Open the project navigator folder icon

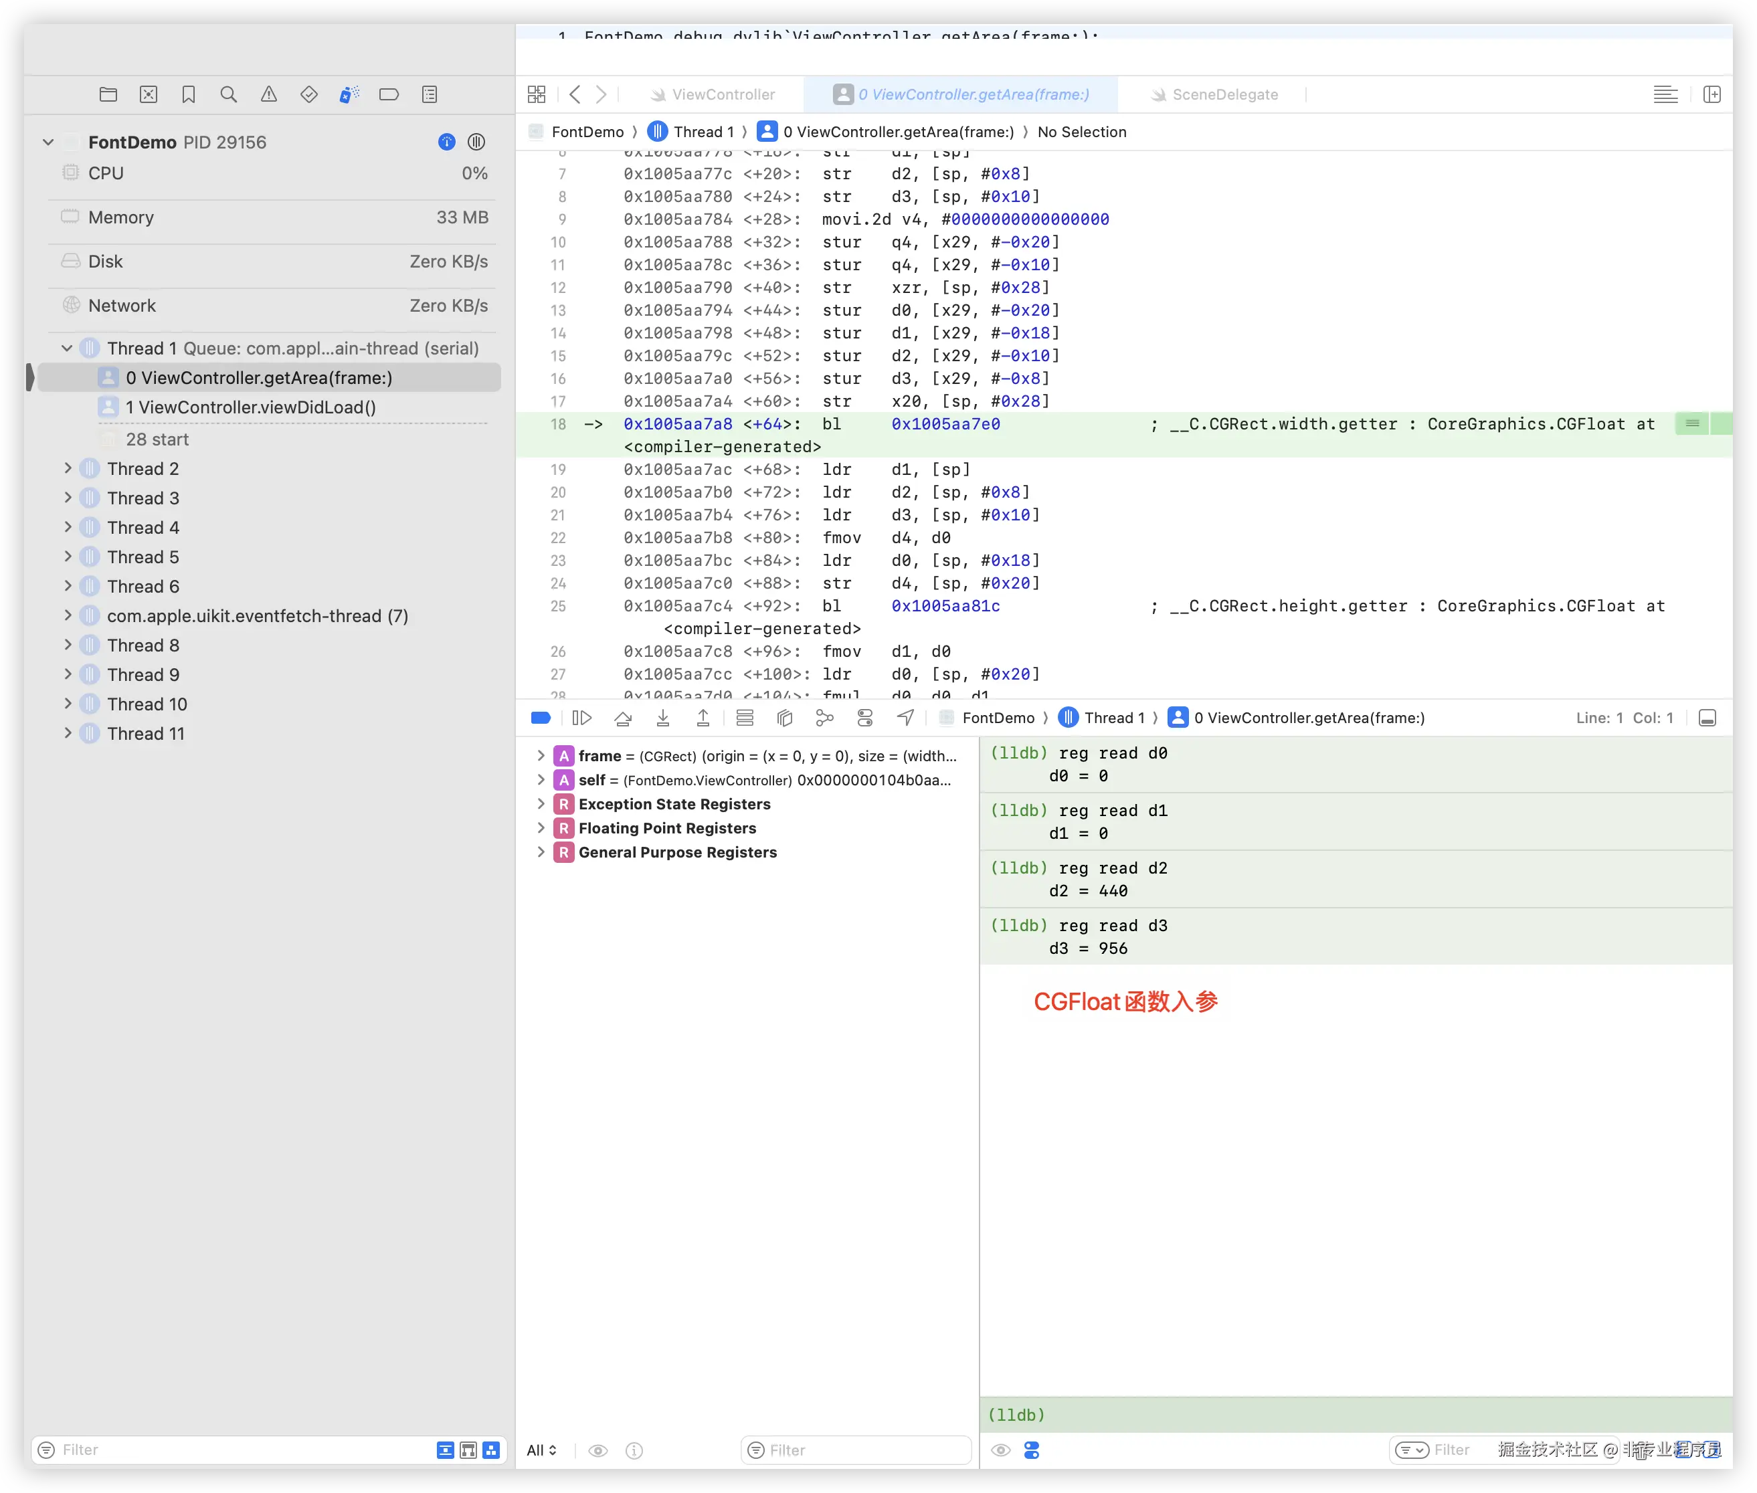pyautogui.click(x=108, y=95)
